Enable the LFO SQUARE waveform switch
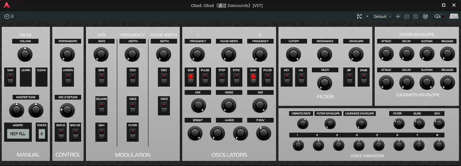This screenshot has height=166, width=461. [x=101, y=108]
